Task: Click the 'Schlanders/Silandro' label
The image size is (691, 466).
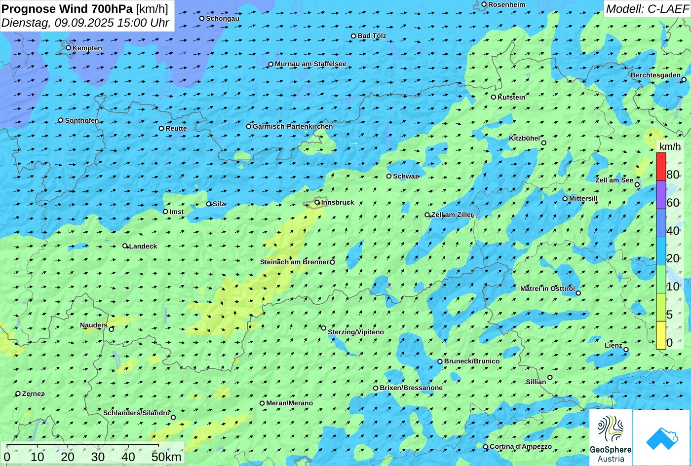Action: point(137,413)
